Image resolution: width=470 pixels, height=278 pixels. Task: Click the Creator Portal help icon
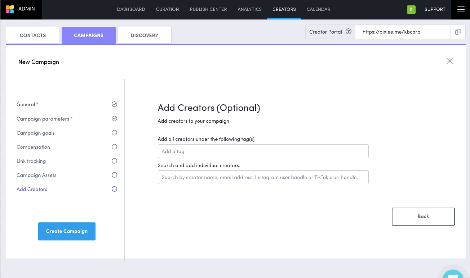point(348,31)
